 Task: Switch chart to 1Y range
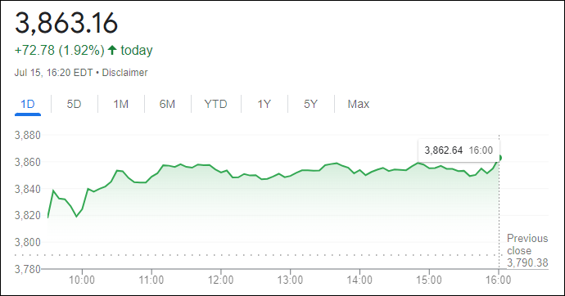pos(264,105)
